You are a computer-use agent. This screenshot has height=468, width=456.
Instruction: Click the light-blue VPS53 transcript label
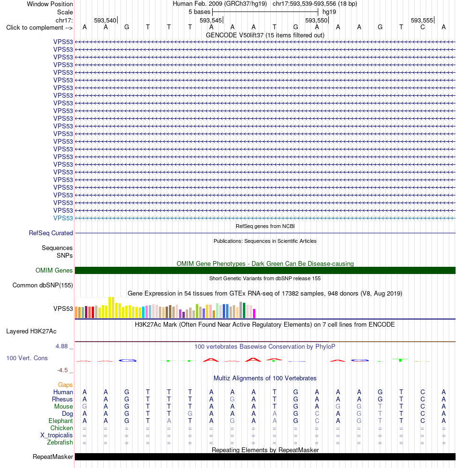(x=63, y=218)
